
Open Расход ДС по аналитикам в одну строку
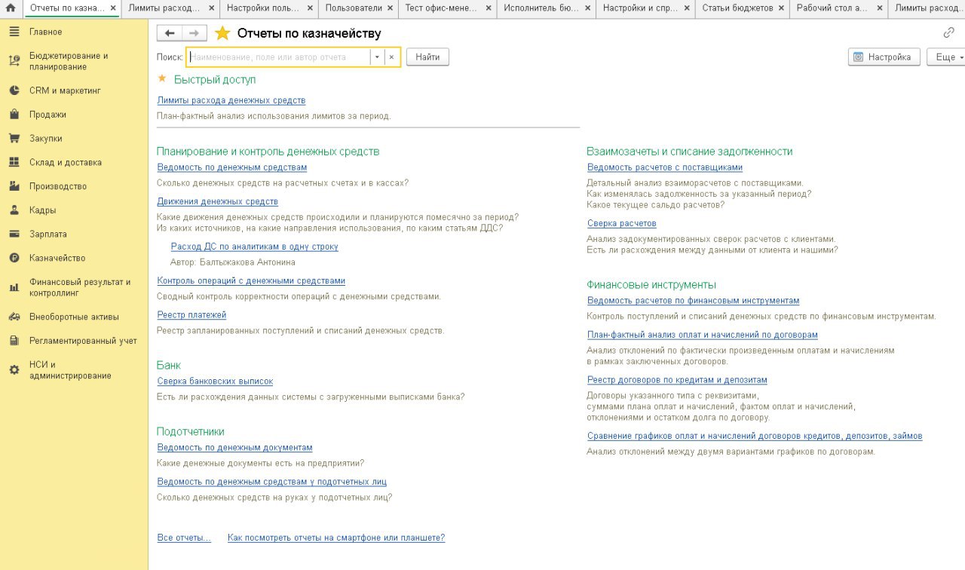pos(255,247)
